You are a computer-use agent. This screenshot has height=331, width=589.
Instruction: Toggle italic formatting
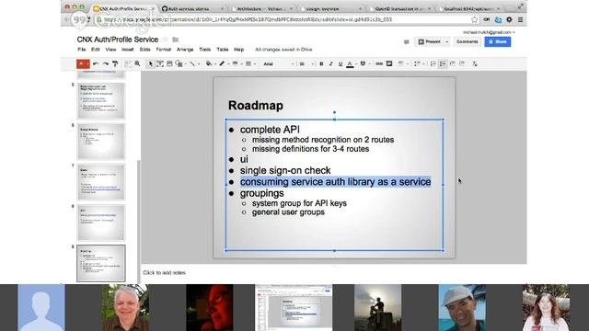pos(331,64)
